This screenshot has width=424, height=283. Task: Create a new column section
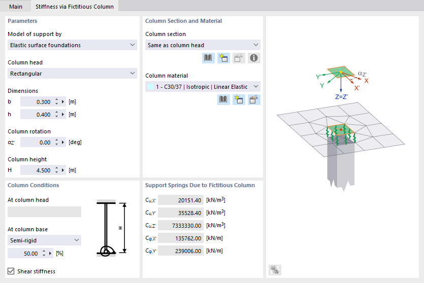pos(223,58)
